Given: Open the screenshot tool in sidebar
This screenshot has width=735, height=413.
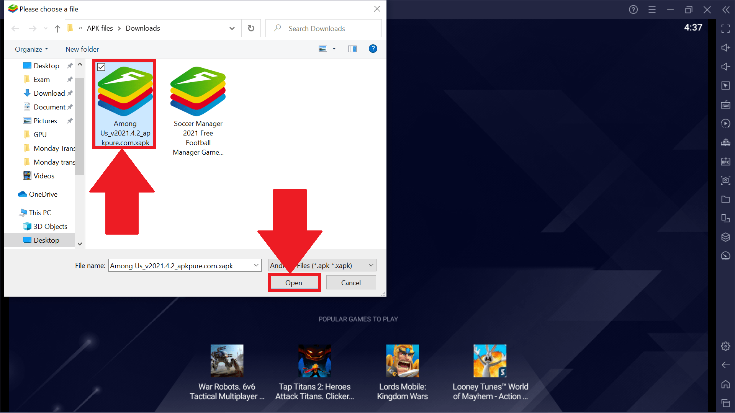Looking at the screenshot, I should [725, 180].
